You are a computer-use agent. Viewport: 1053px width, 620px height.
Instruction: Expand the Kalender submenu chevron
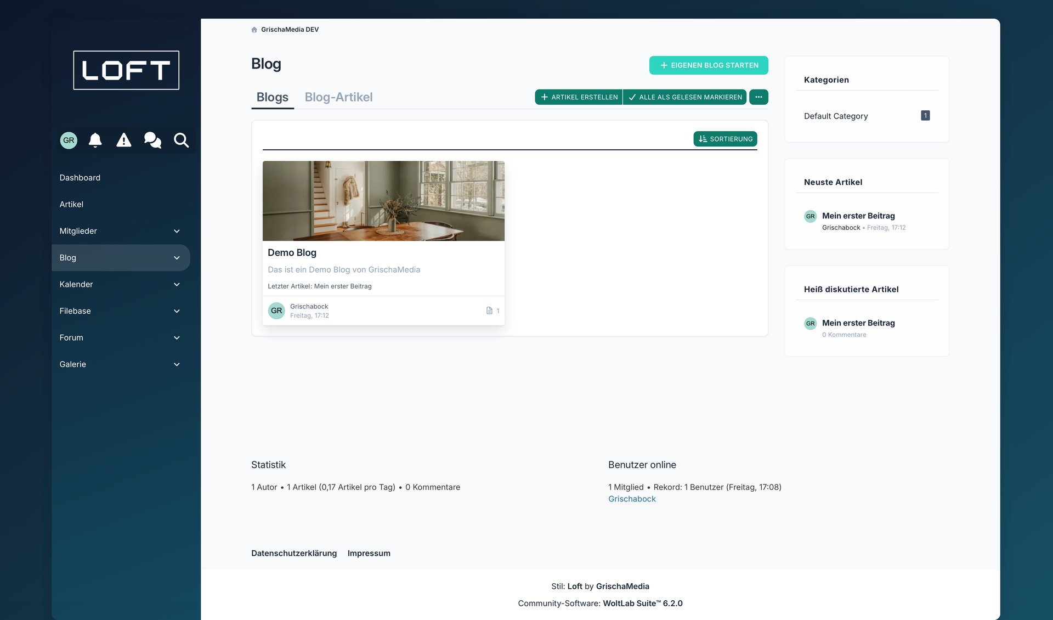point(177,284)
